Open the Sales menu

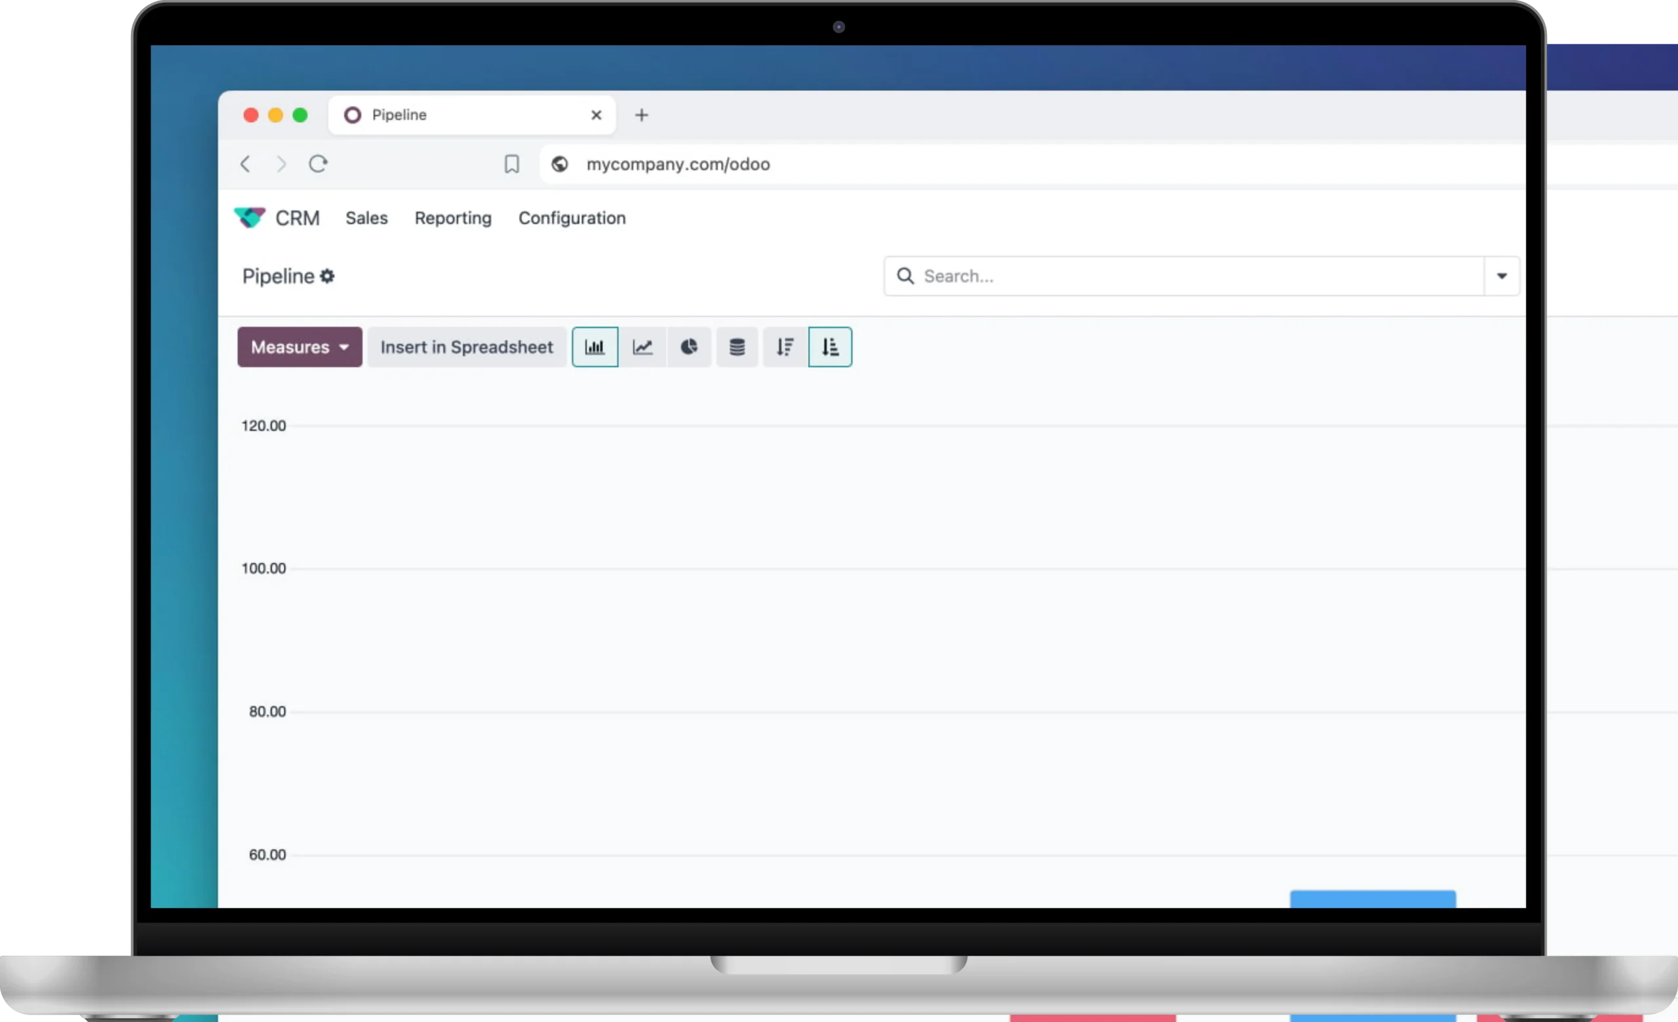(x=366, y=218)
